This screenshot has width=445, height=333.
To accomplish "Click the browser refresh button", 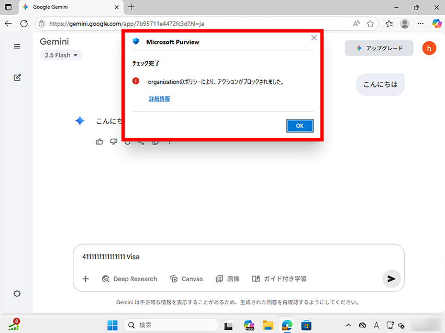I will (24, 24).
